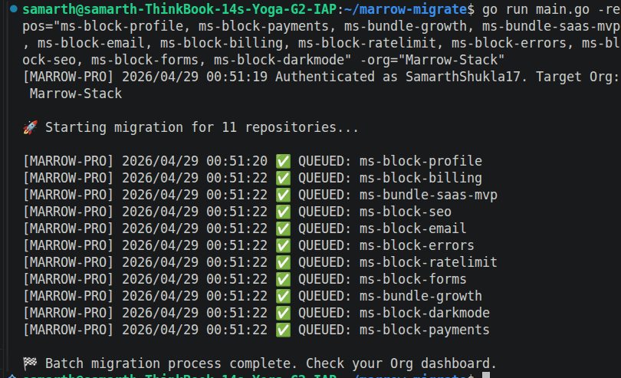Click the 'ms-bundle-growth' queued repository name
Viewport: 621px width, 378px height.
pos(421,297)
